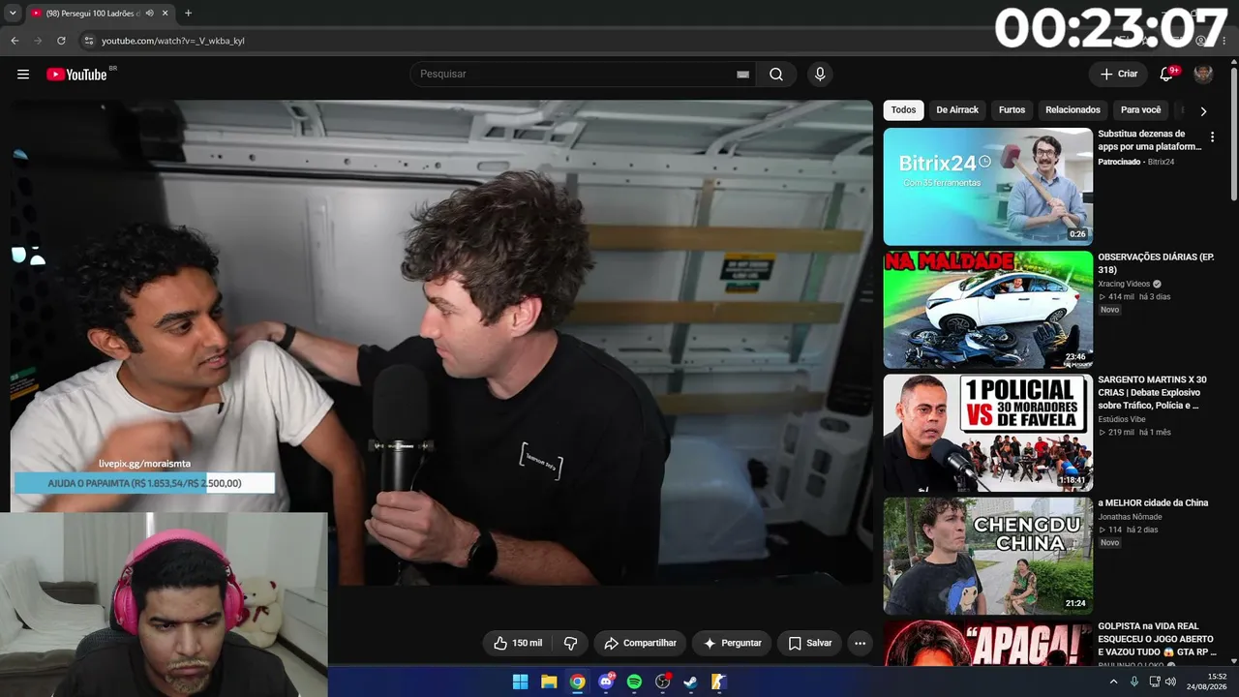Expand the browser tab search dropdown
The width and height of the screenshot is (1239, 697).
(x=14, y=14)
